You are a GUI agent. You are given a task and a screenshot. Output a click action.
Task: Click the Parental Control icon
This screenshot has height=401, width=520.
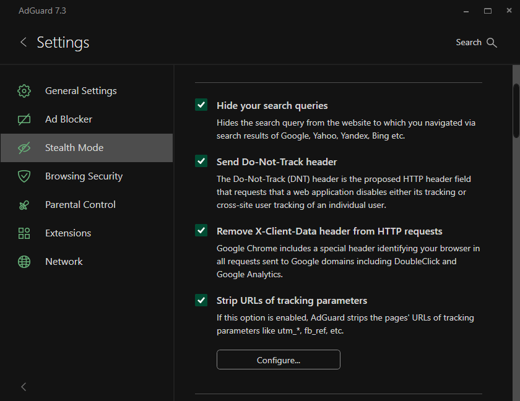coord(24,205)
